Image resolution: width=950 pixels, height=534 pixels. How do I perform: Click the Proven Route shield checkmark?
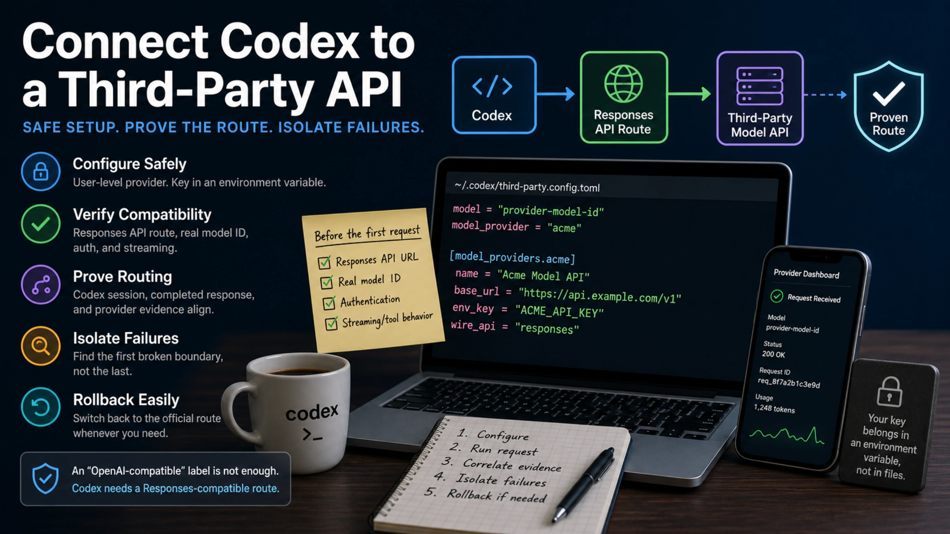coord(889,93)
